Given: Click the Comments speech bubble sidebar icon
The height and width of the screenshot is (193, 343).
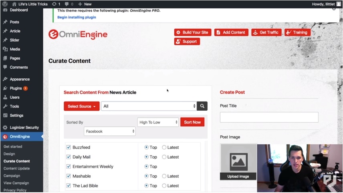Looking at the screenshot, I should coord(5,67).
